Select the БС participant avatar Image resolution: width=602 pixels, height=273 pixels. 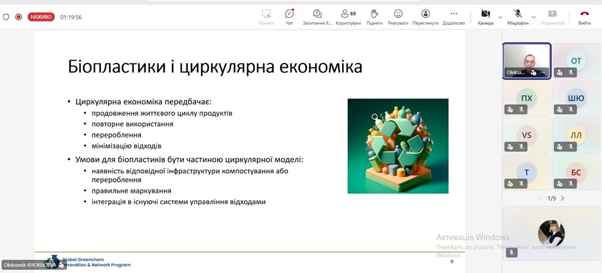point(576,173)
